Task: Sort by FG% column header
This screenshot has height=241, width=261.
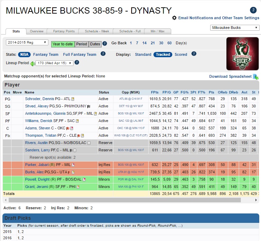Action: (x=184, y=92)
